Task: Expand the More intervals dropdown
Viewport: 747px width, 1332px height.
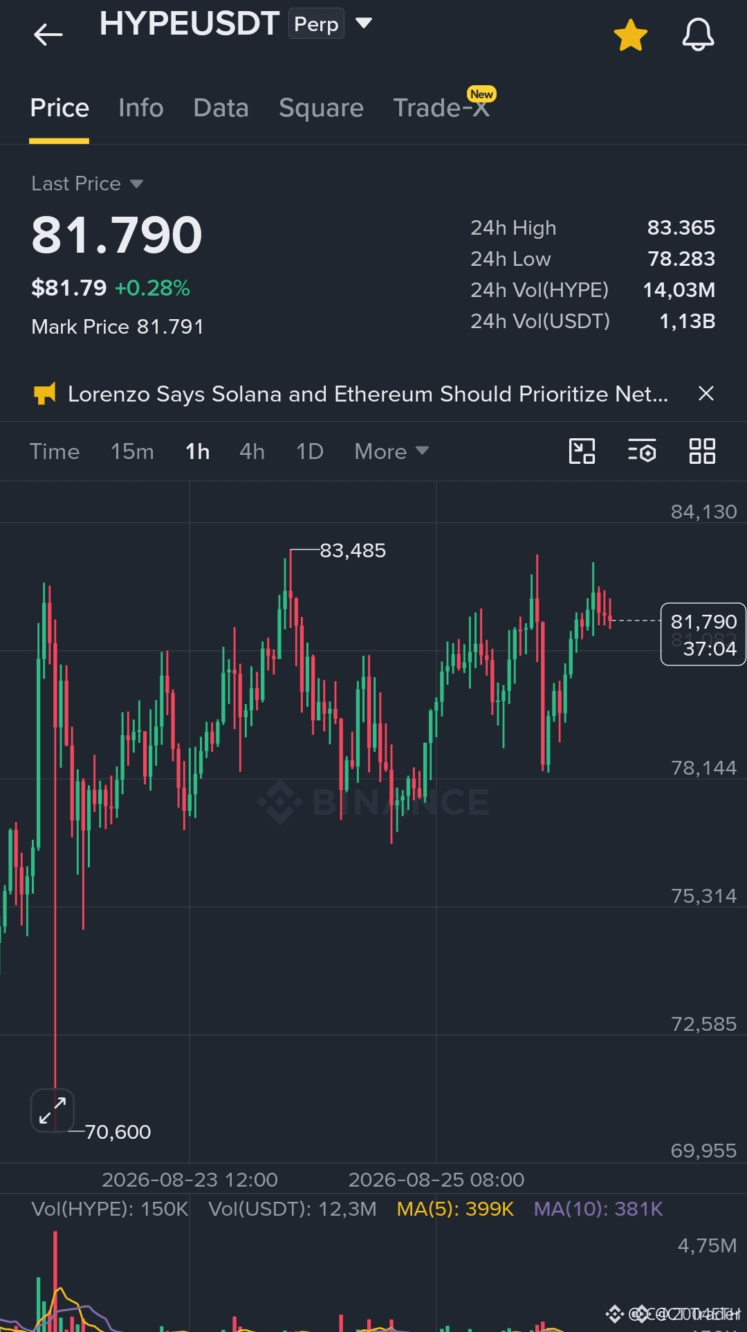Action: click(391, 451)
